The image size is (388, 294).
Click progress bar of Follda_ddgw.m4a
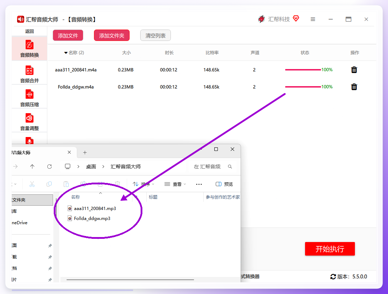pos(303,87)
